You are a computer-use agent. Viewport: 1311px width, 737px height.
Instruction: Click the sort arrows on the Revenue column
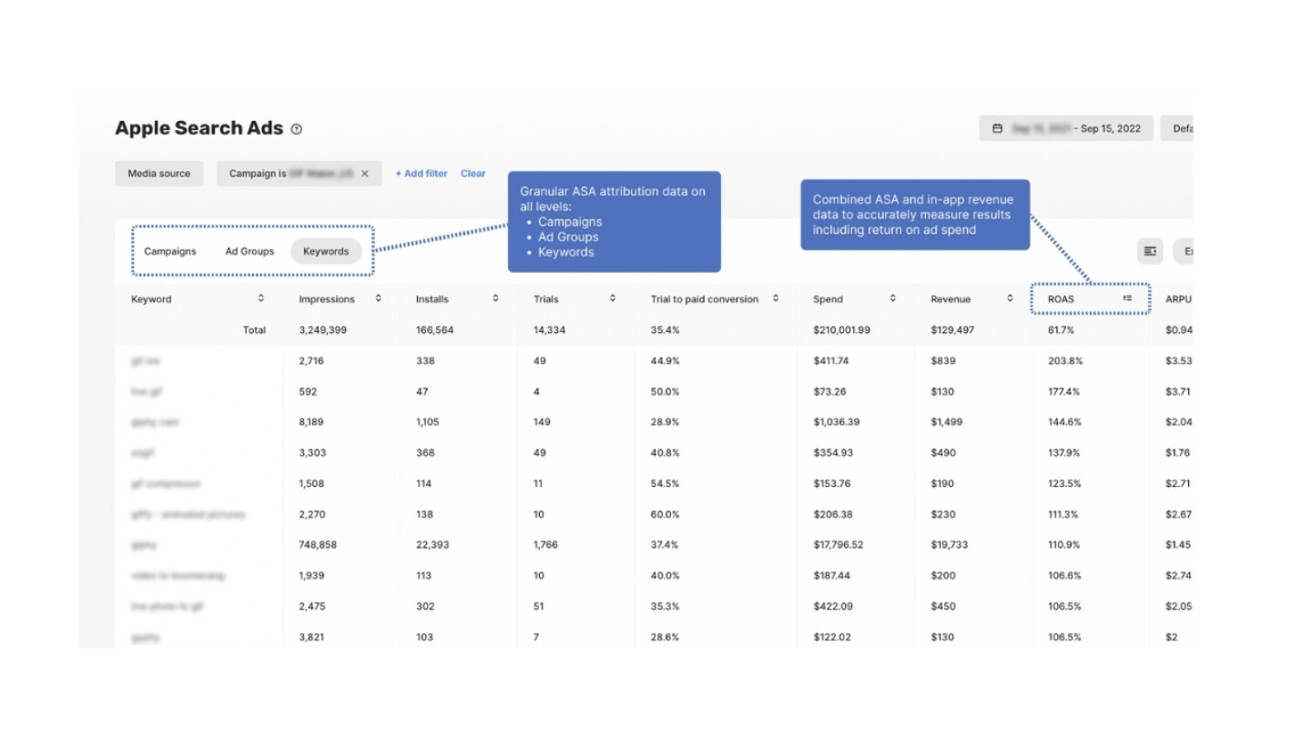(x=1010, y=298)
